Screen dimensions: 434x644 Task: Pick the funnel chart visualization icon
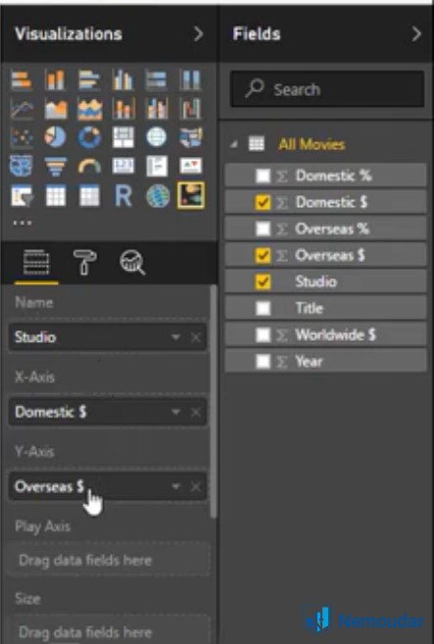(55, 167)
